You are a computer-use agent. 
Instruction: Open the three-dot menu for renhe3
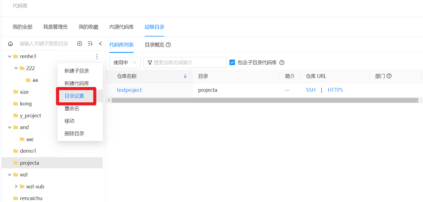[x=97, y=56]
